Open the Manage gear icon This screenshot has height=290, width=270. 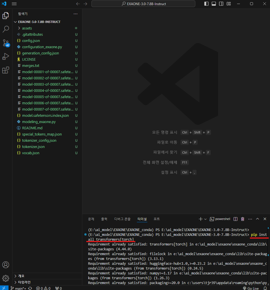click(6, 278)
